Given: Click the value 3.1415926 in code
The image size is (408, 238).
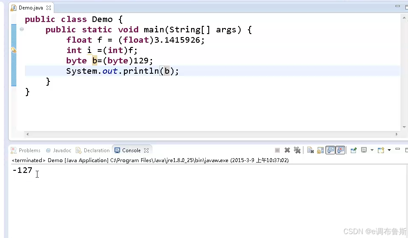Looking at the screenshot, I should 177,40.
